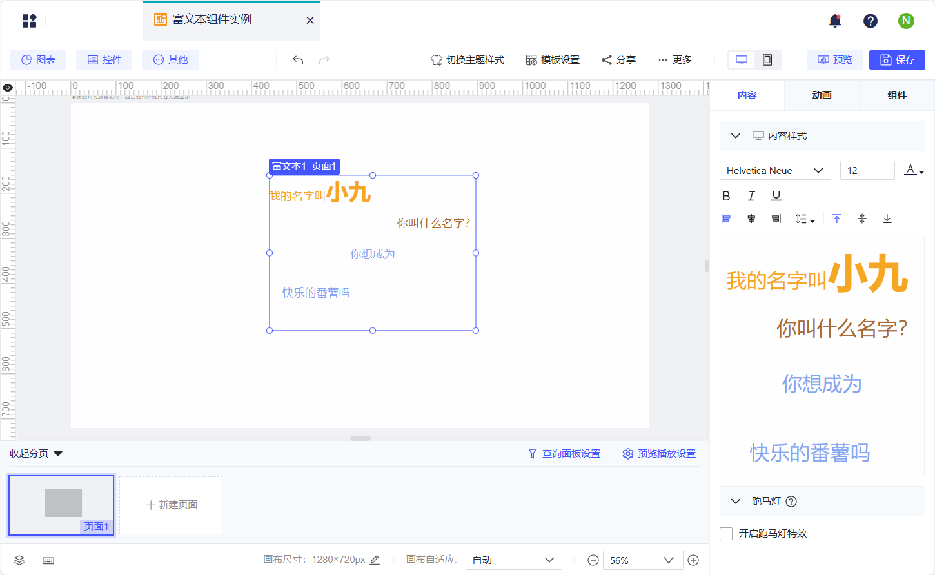Open the 56% zoom level dropdown

[643, 560]
